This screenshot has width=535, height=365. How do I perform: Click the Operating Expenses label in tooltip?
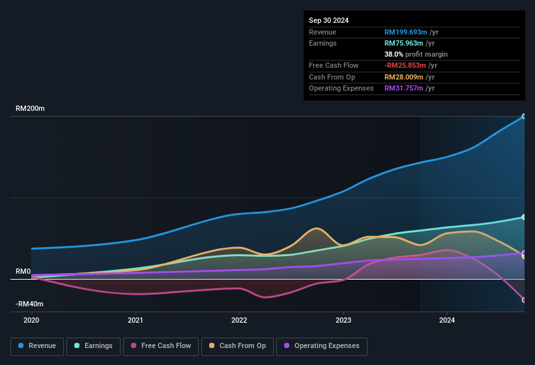[x=341, y=88]
